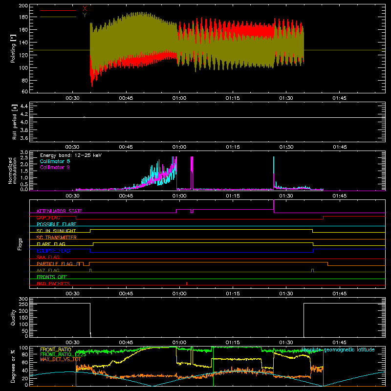
Task: Click the ECLIPSE_FLAG label
Action: coord(53,251)
